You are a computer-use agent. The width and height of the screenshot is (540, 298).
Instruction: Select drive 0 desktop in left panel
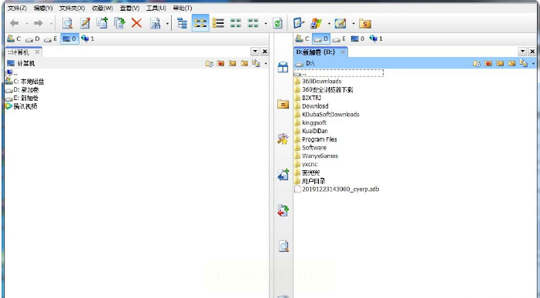69,39
